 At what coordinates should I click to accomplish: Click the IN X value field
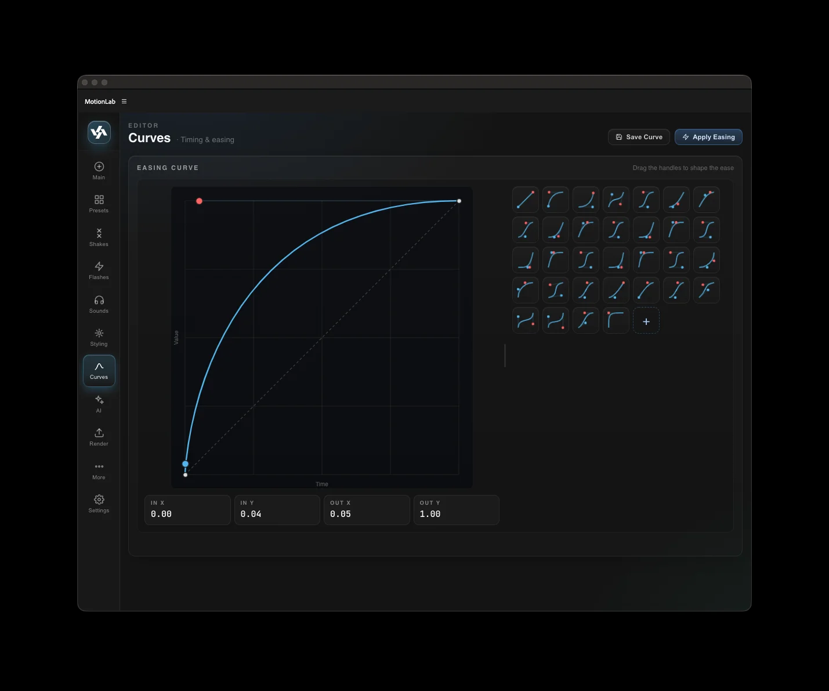point(187,510)
